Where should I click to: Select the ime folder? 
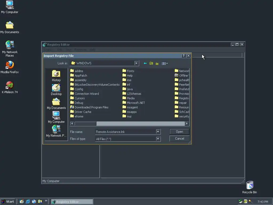click(x=127, y=80)
